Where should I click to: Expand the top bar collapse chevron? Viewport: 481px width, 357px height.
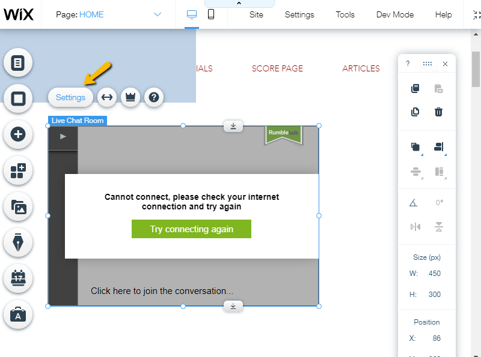point(239,4)
